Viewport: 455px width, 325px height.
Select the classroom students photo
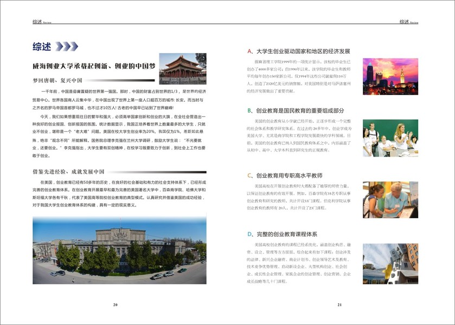click(390, 138)
